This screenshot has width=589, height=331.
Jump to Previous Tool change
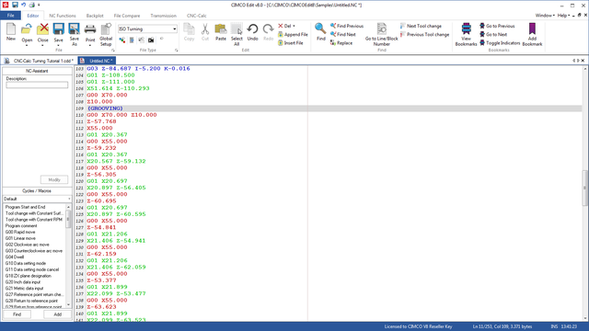click(x=425, y=35)
